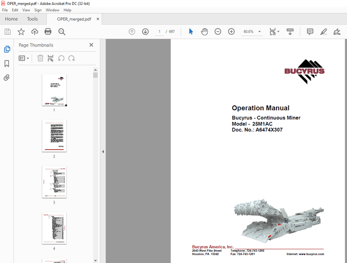The height and width of the screenshot is (263, 347).
Task: Click the Operation Manual heading text
Action: 260,108
